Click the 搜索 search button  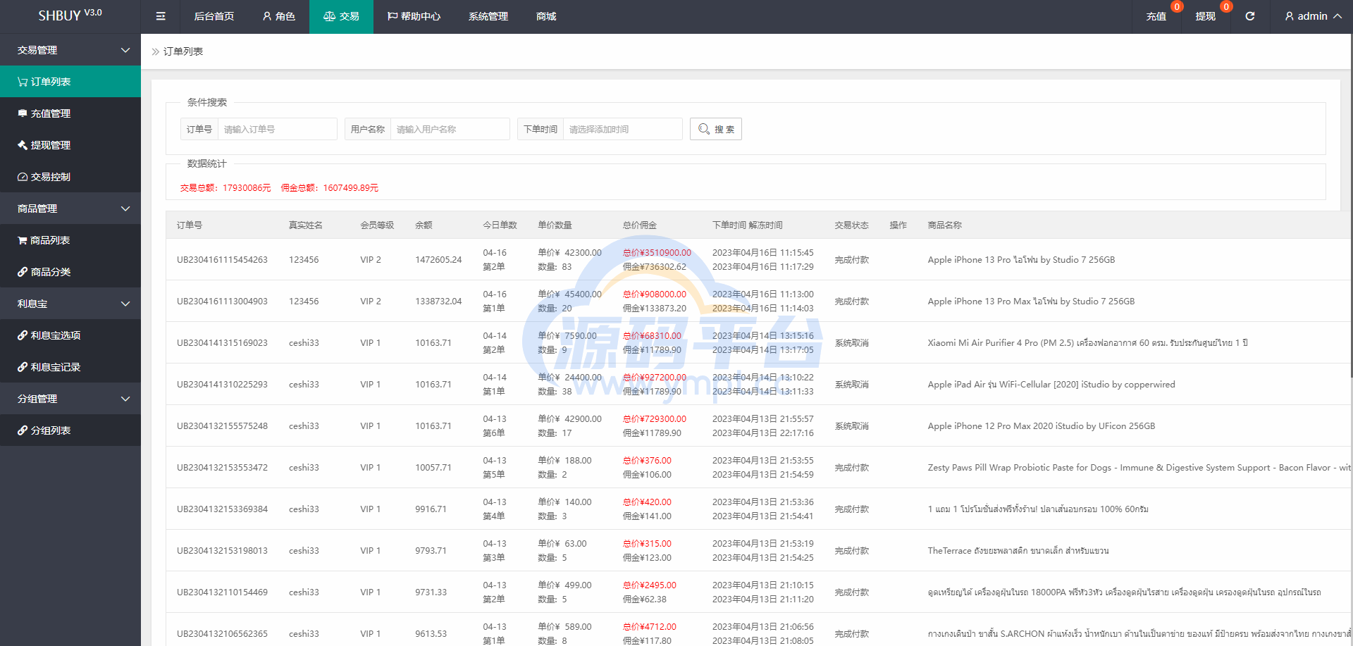click(715, 129)
